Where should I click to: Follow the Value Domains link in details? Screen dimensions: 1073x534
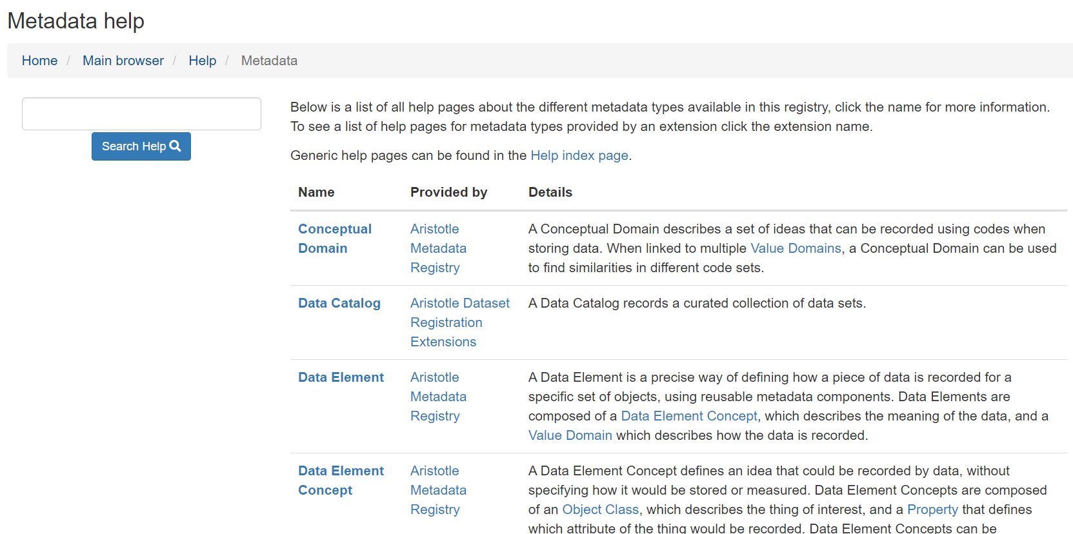[x=796, y=248]
